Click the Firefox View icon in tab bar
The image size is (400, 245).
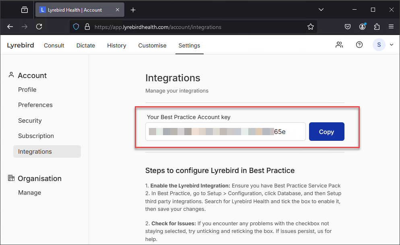(25, 10)
